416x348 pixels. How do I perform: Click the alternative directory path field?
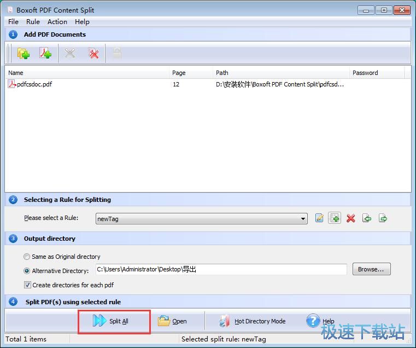(221, 269)
